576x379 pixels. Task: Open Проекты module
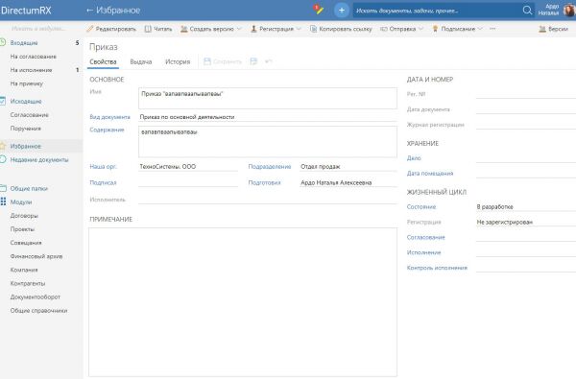coord(22,229)
